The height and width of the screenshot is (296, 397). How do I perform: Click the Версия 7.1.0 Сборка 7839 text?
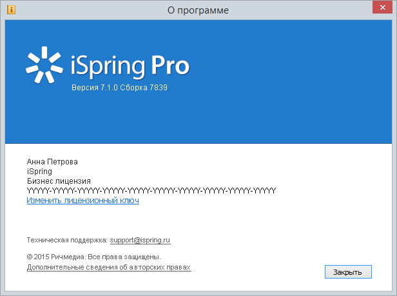pos(119,88)
